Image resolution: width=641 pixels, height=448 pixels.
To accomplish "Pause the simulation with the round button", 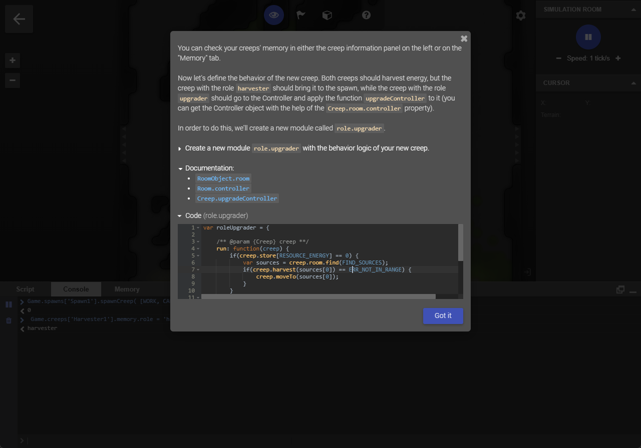I will coord(588,37).
